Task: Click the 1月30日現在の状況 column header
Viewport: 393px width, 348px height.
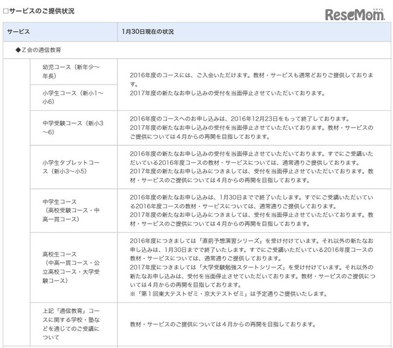Action: 254,32
